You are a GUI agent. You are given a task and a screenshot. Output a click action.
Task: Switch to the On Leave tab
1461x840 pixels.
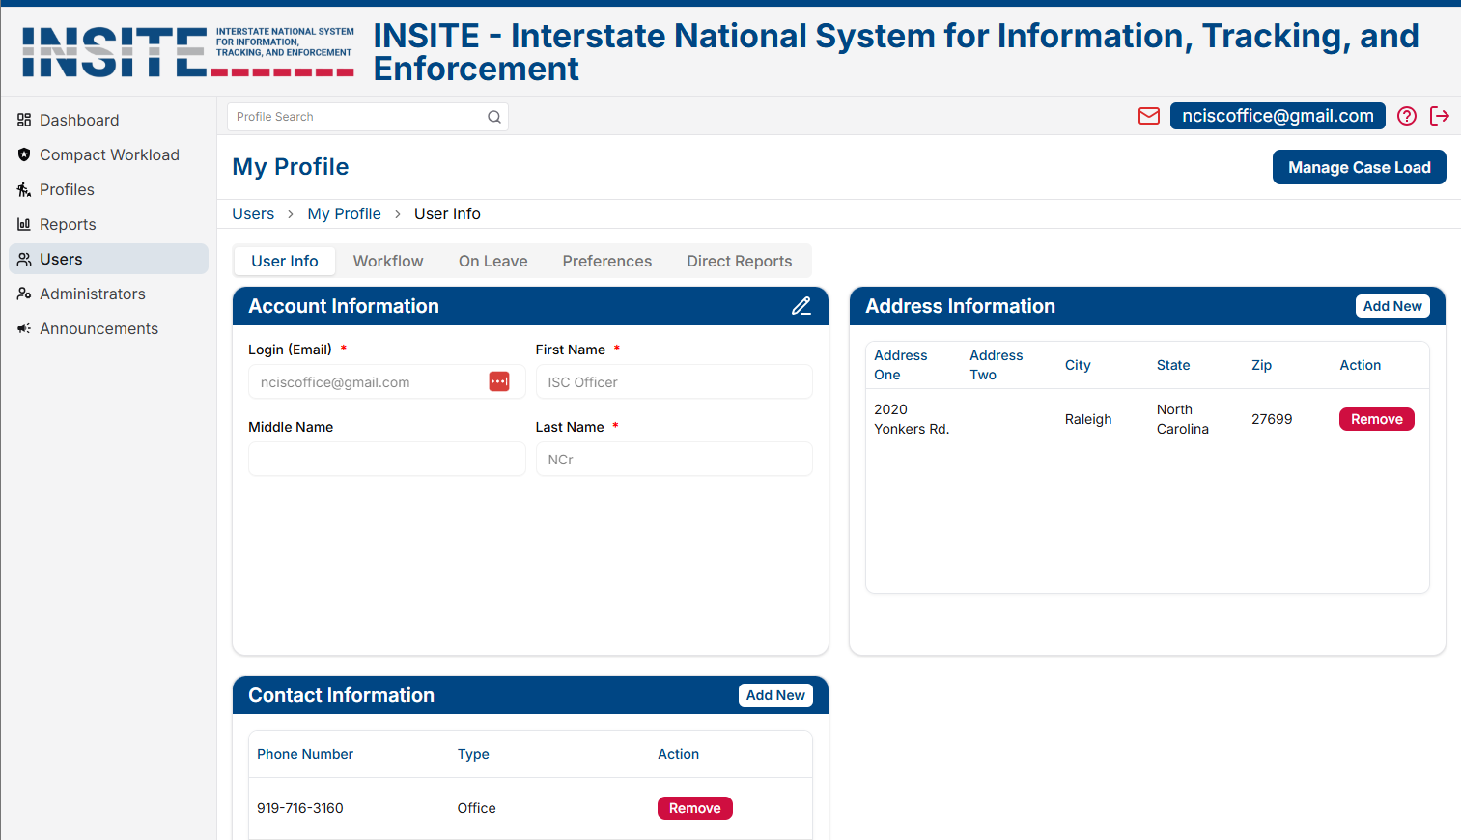(x=493, y=261)
